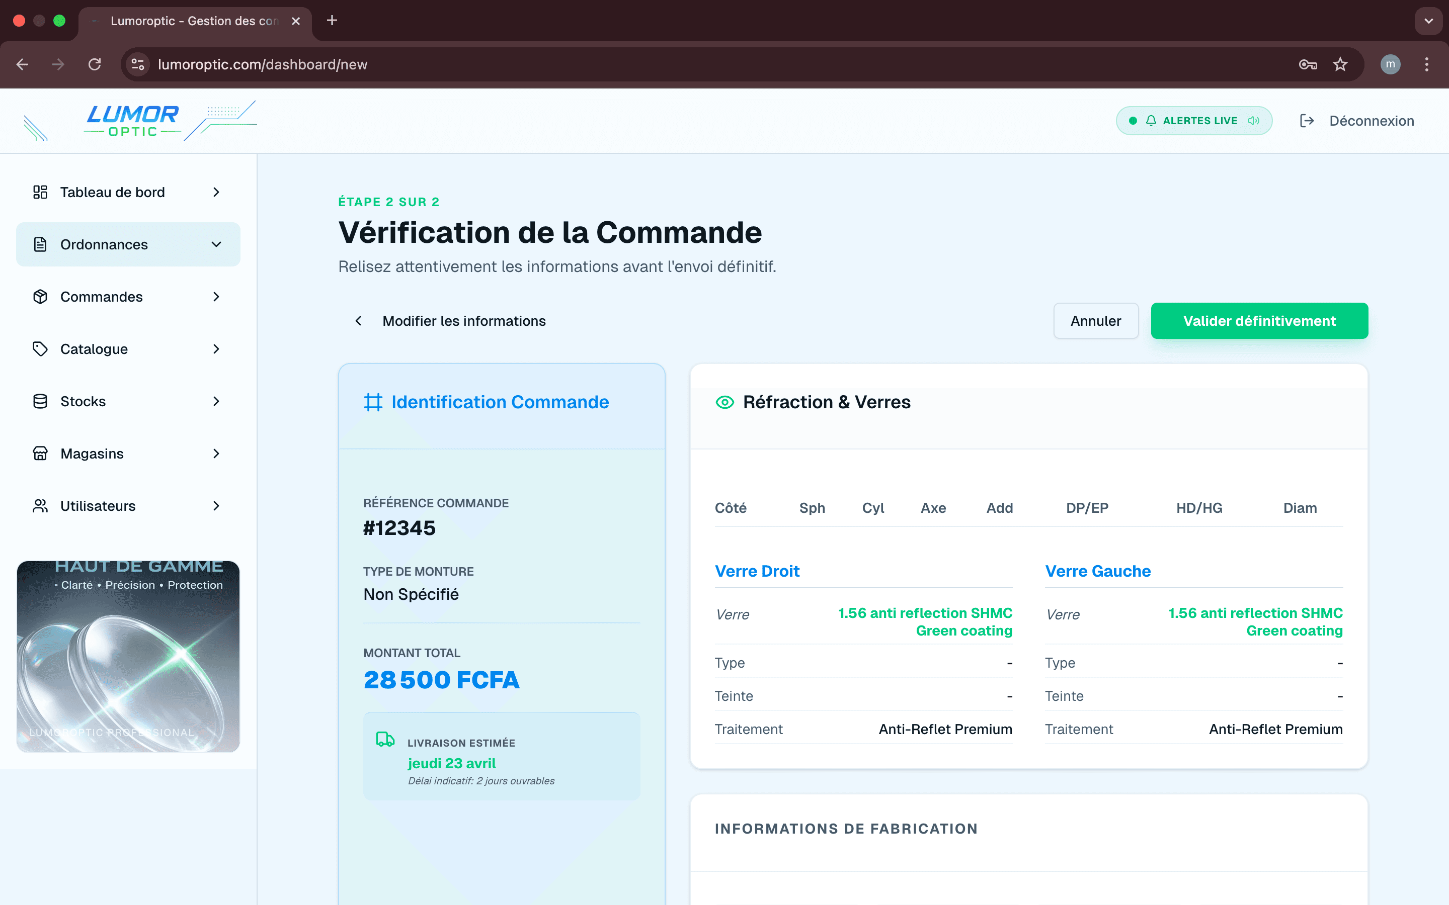Expand the Stocks chevron

point(216,401)
